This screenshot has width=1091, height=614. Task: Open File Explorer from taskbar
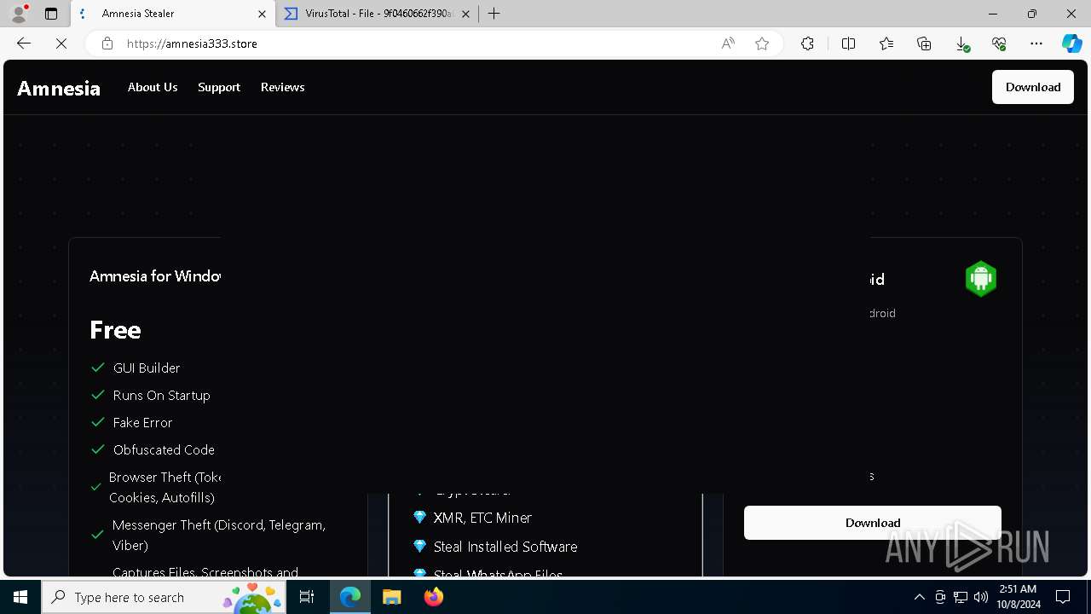(x=392, y=597)
